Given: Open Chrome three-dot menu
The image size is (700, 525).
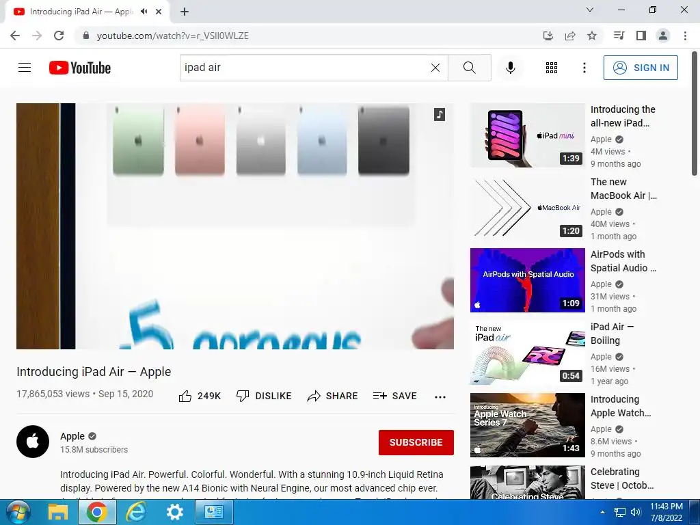Looking at the screenshot, I should [685, 36].
